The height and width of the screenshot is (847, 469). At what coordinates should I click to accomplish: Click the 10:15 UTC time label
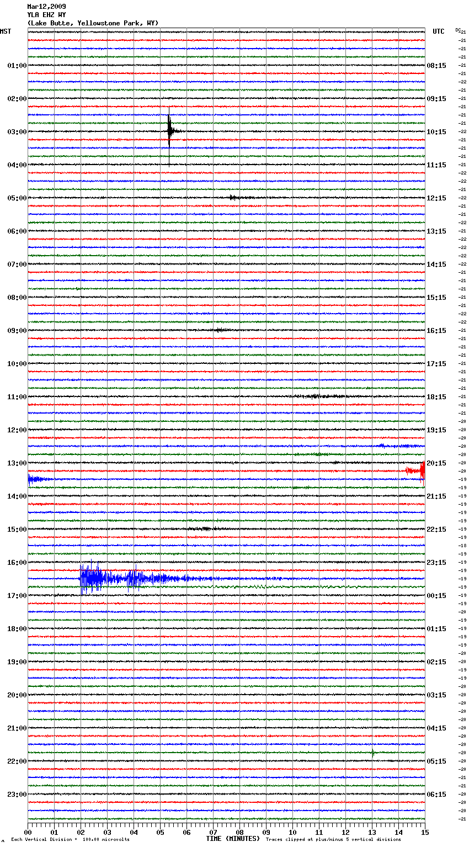[x=436, y=132]
